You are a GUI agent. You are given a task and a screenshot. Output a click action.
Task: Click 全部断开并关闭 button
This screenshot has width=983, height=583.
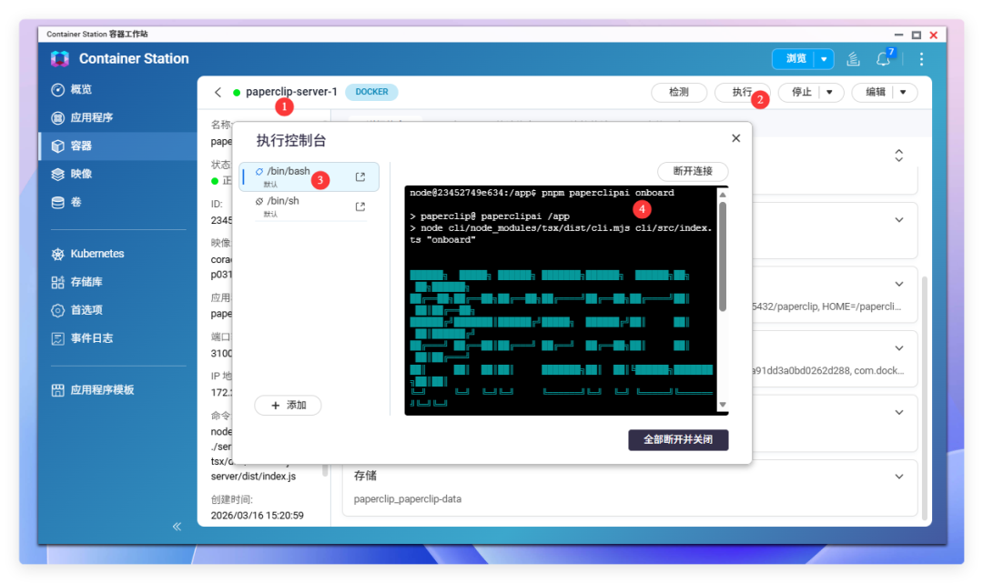[678, 439]
